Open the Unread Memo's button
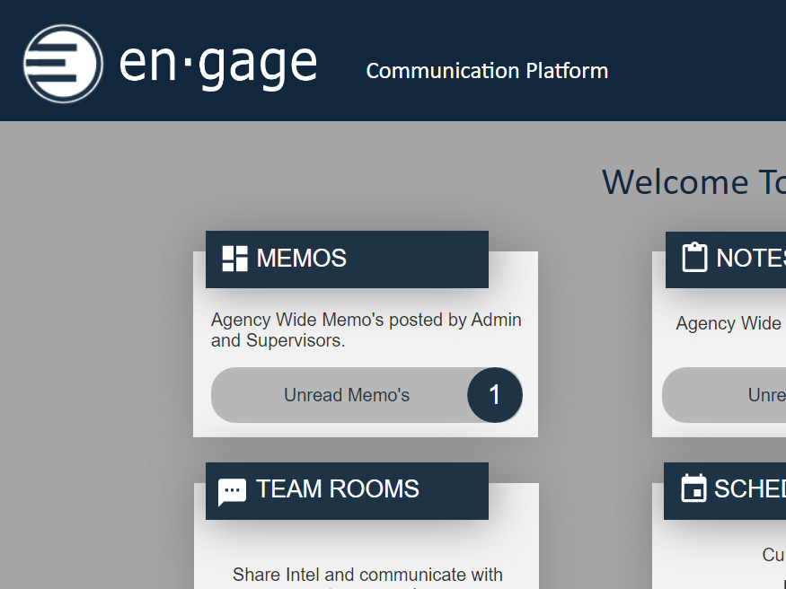This screenshot has width=786, height=589. (347, 395)
